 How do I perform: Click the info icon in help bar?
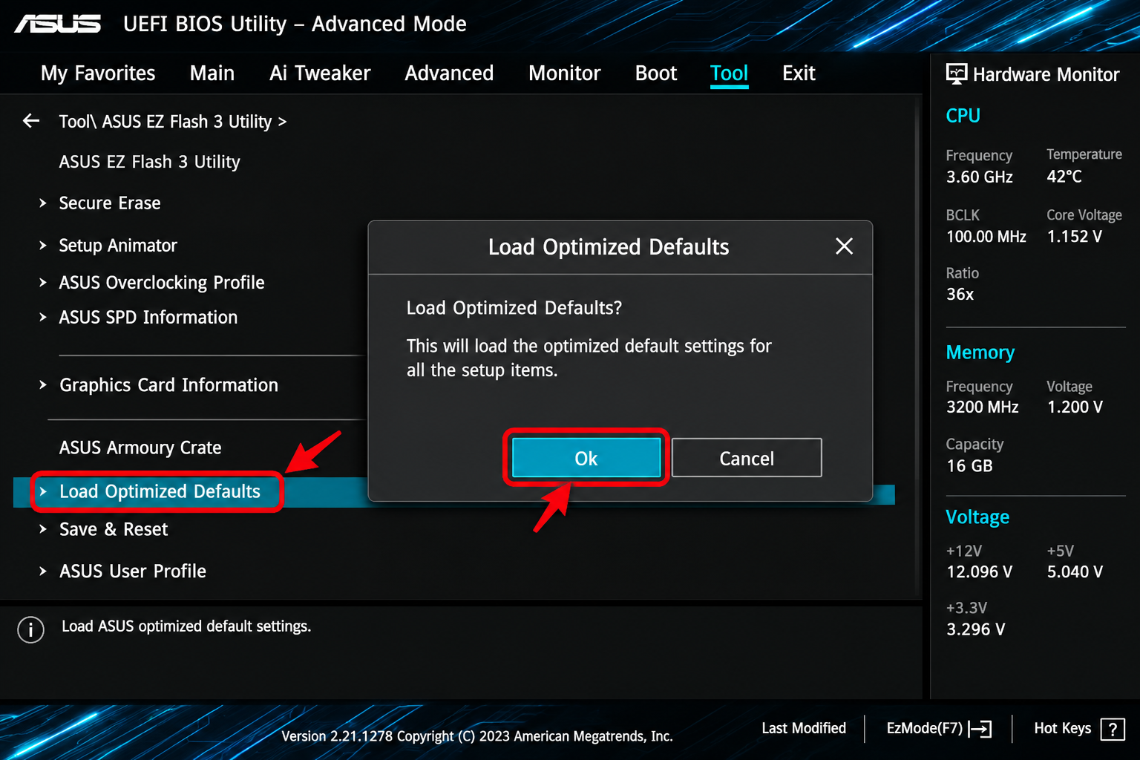pos(30,629)
